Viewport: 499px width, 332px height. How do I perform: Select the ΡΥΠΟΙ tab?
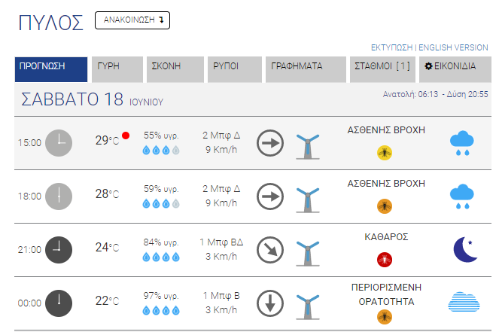pyautogui.click(x=235, y=69)
